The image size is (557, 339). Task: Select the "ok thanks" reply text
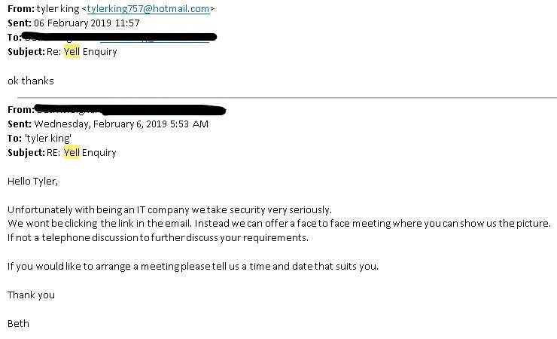click(x=30, y=80)
